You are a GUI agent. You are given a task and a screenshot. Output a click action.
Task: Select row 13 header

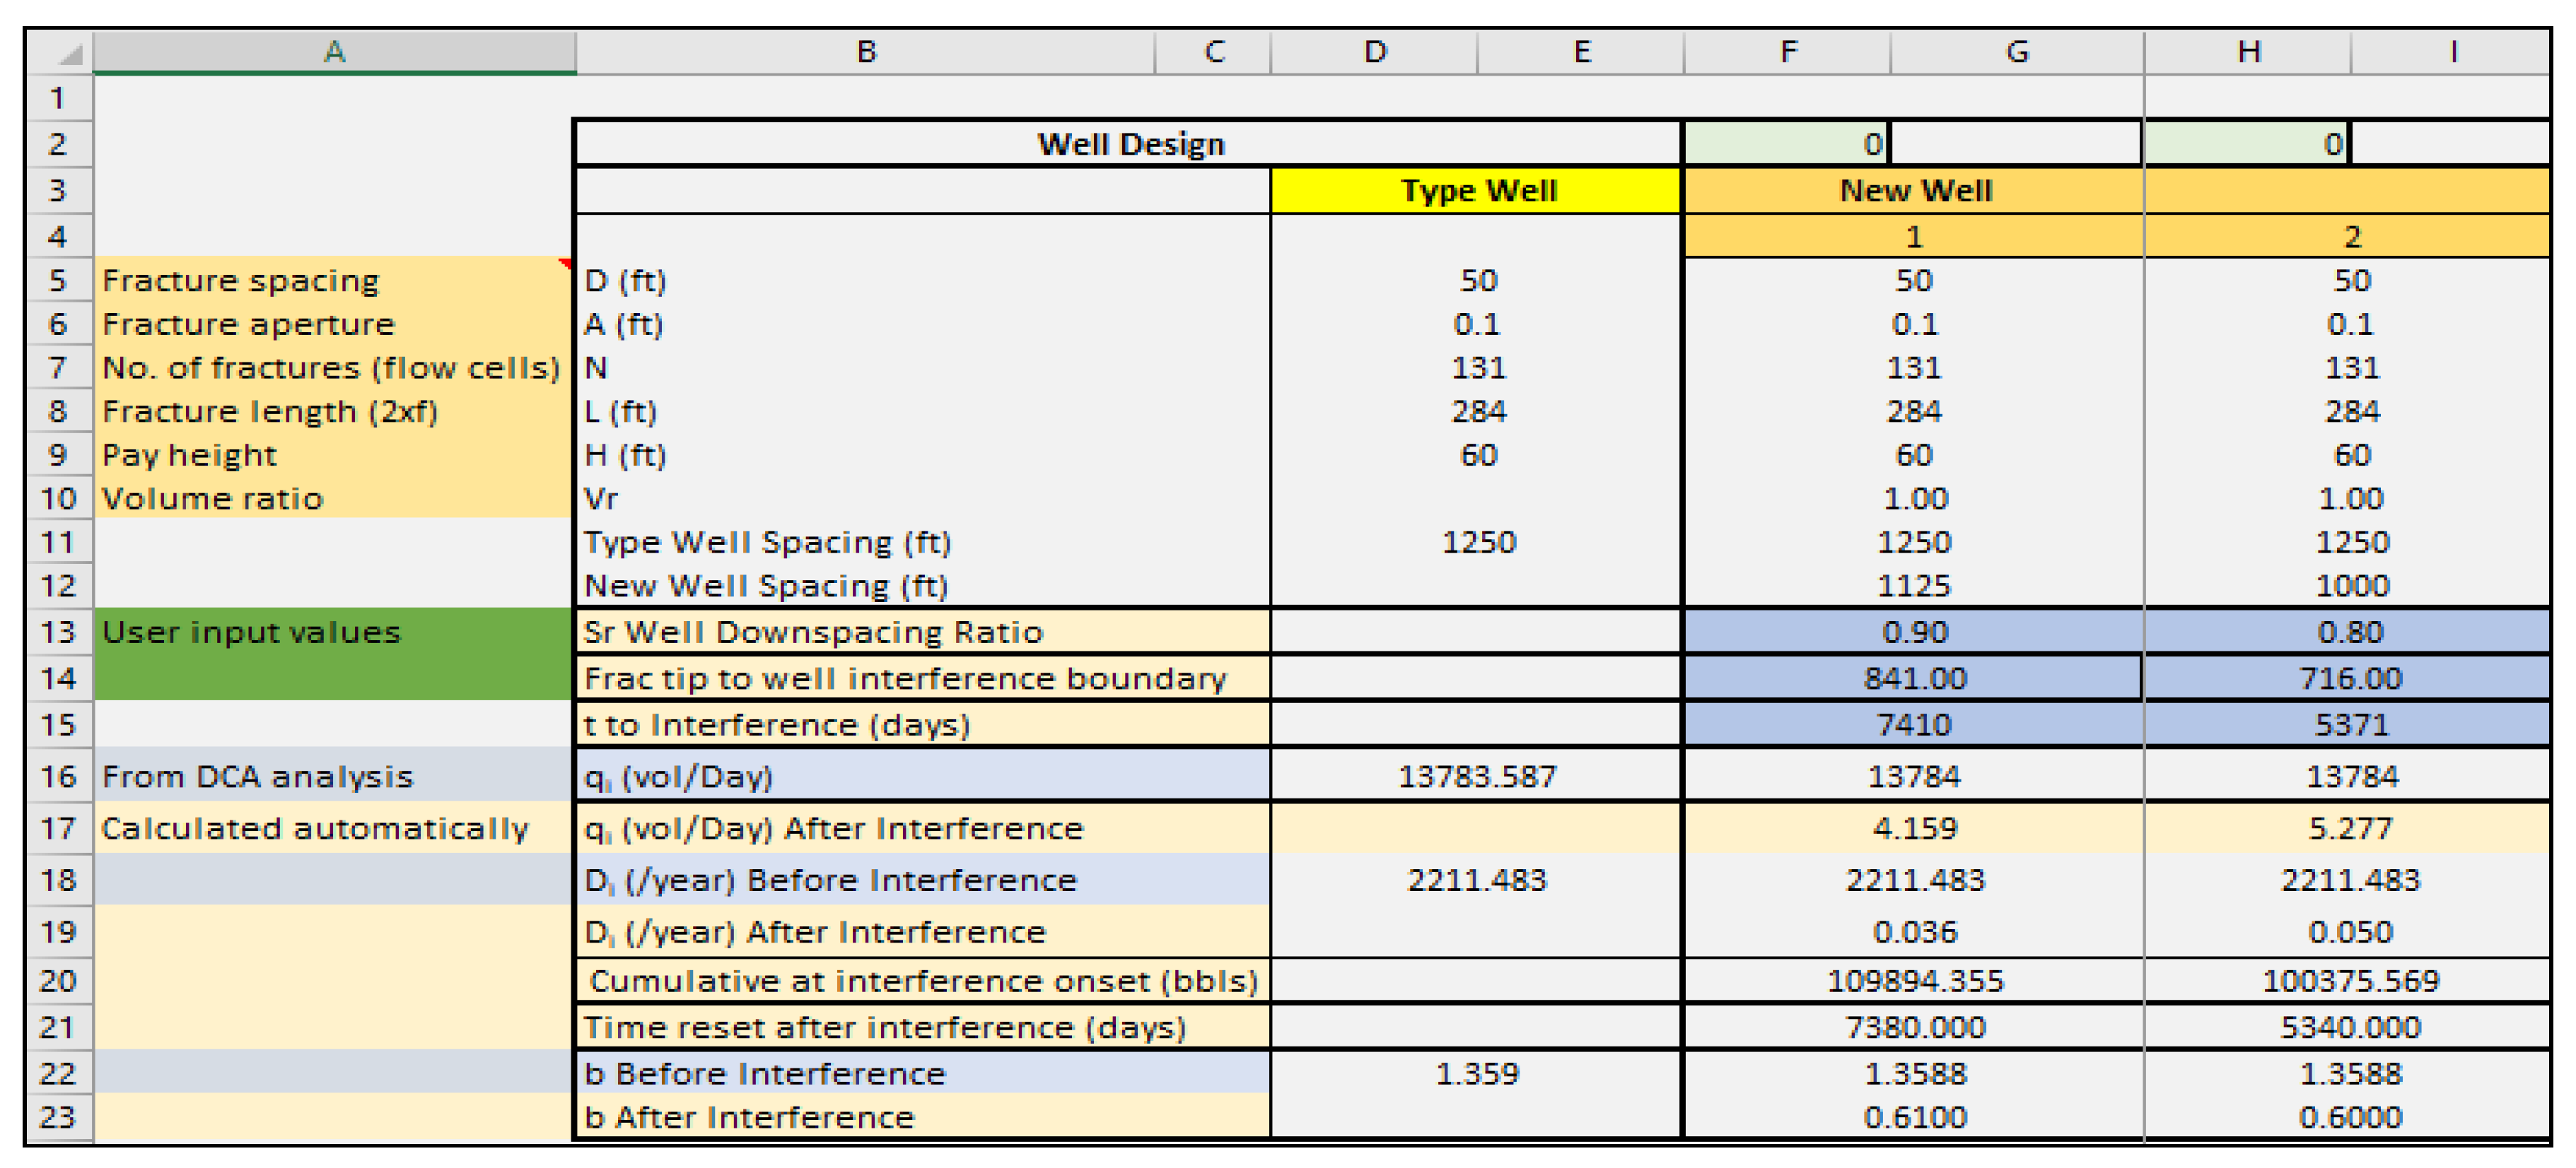point(58,632)
